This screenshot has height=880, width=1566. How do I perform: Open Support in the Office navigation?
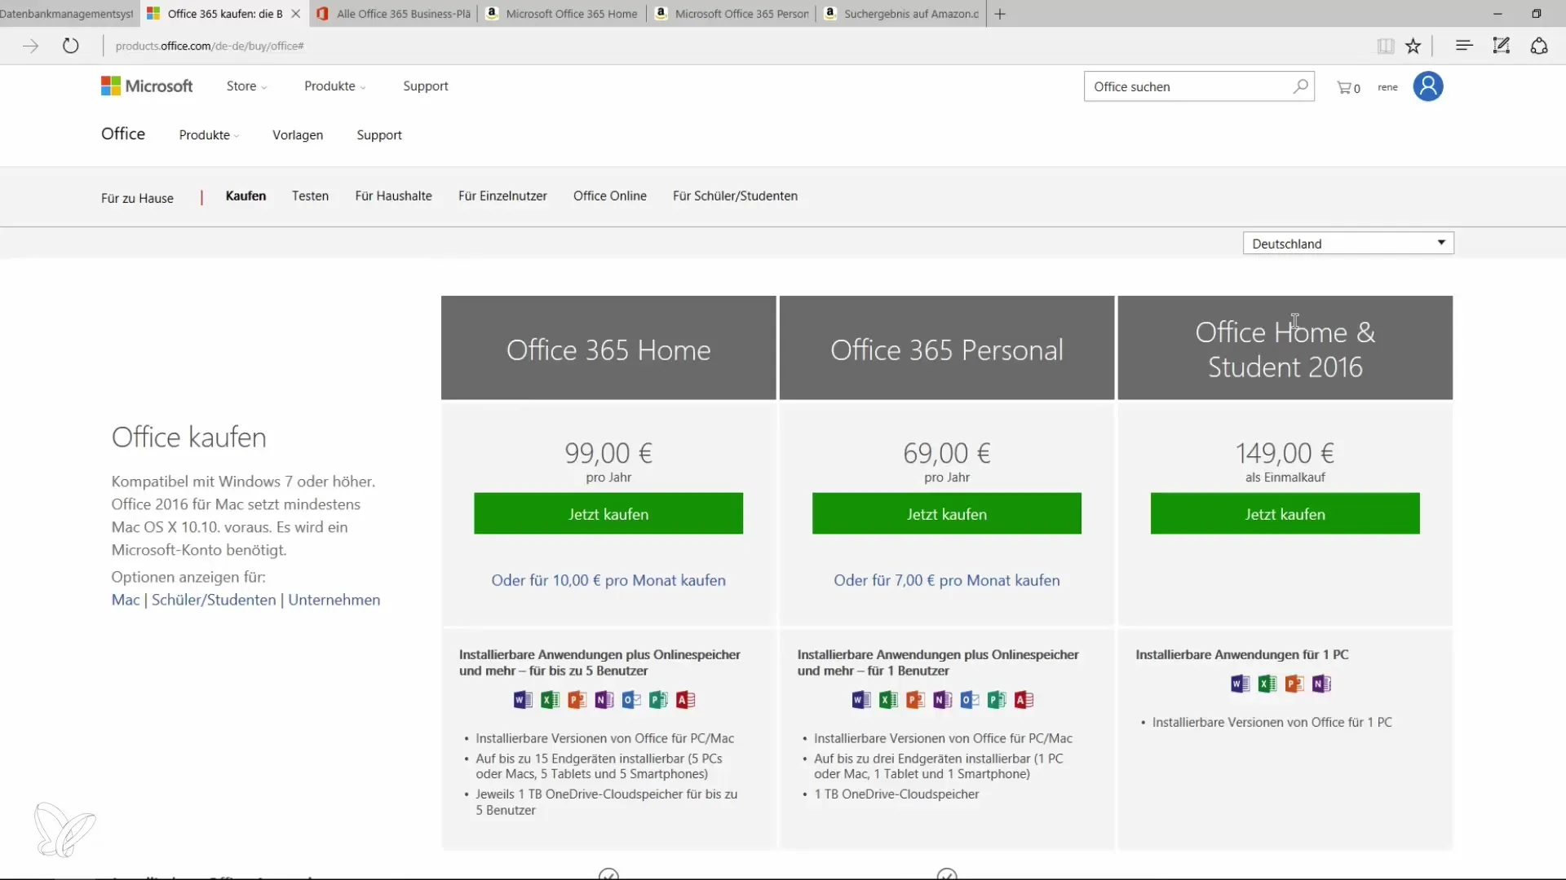(379, 135)
